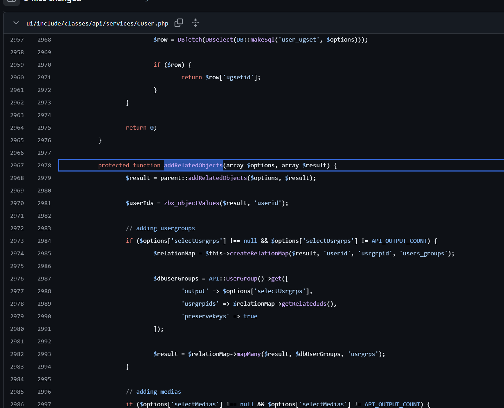The image size is (504, 408).
Task: Click new line number 2997
Action: (44, 404)
